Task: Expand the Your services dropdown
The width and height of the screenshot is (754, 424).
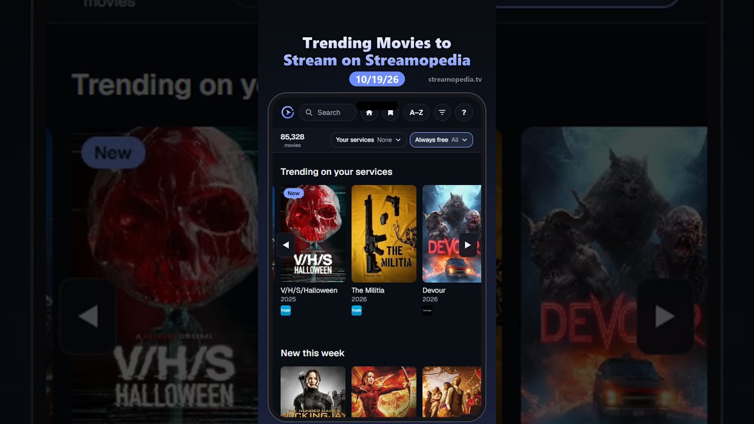Action: (x=368, y=140)
